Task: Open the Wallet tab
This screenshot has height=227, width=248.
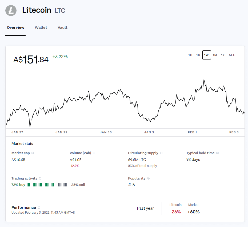Action: [x=41, y=27]
